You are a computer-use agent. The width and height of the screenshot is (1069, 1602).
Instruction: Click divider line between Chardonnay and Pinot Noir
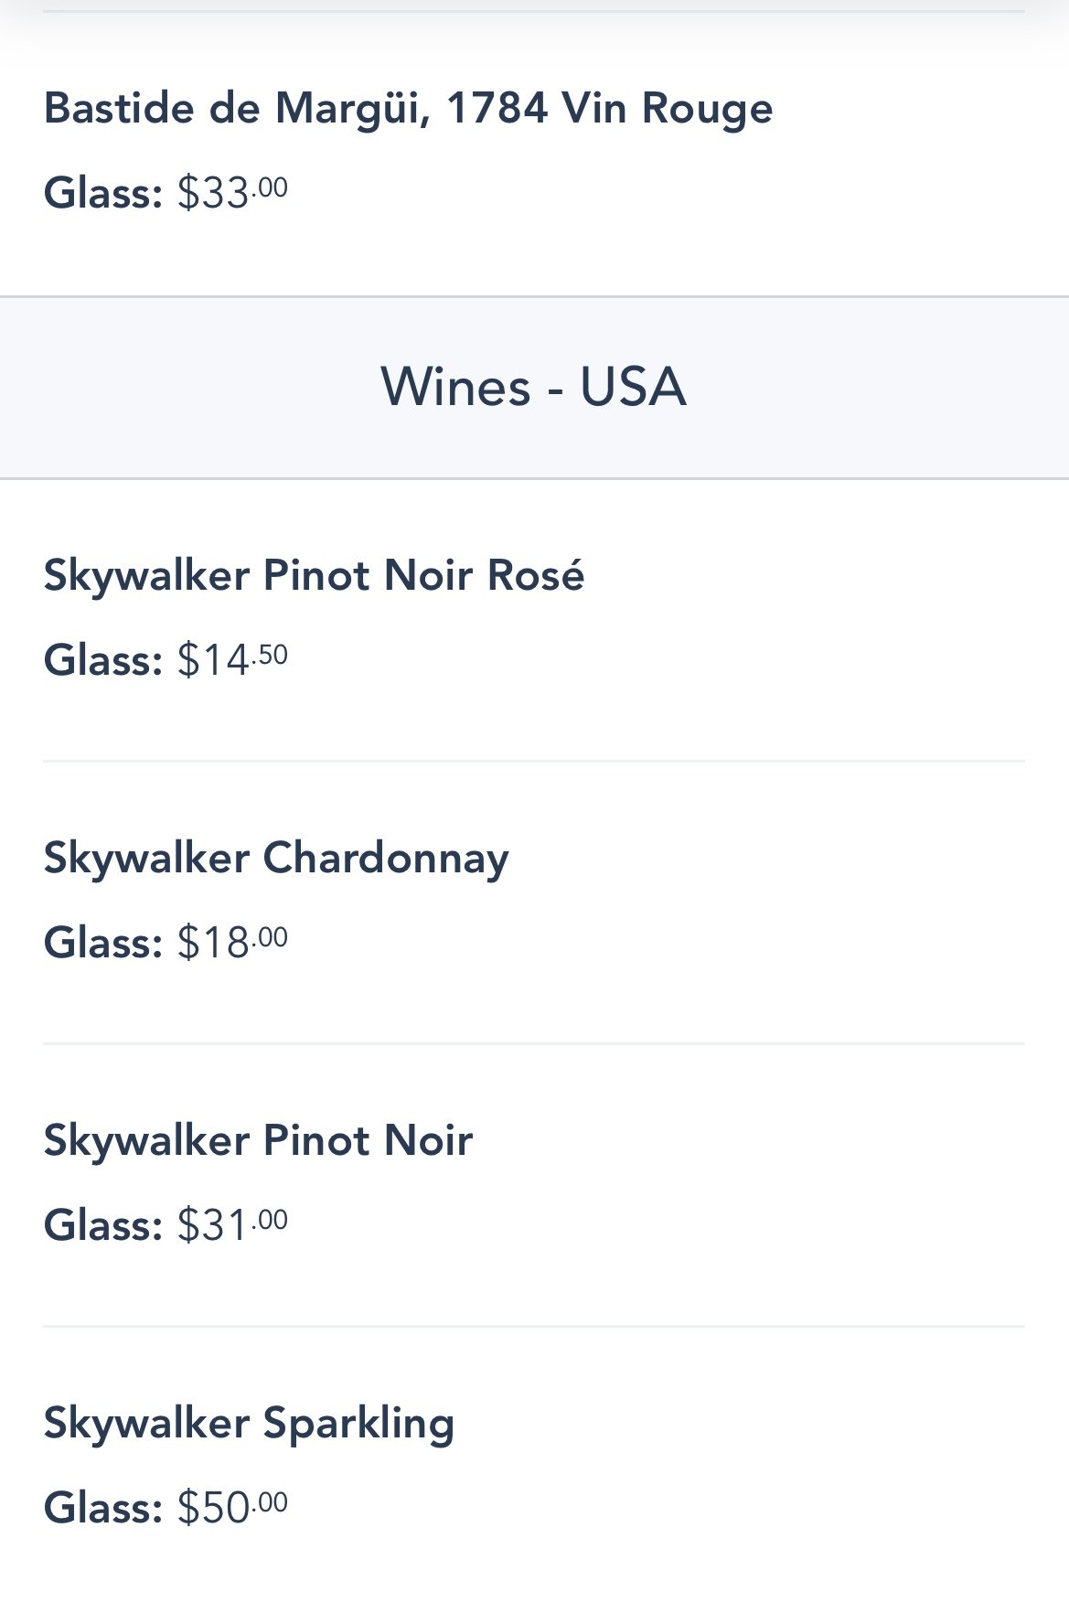click(x=534, y=1043)
